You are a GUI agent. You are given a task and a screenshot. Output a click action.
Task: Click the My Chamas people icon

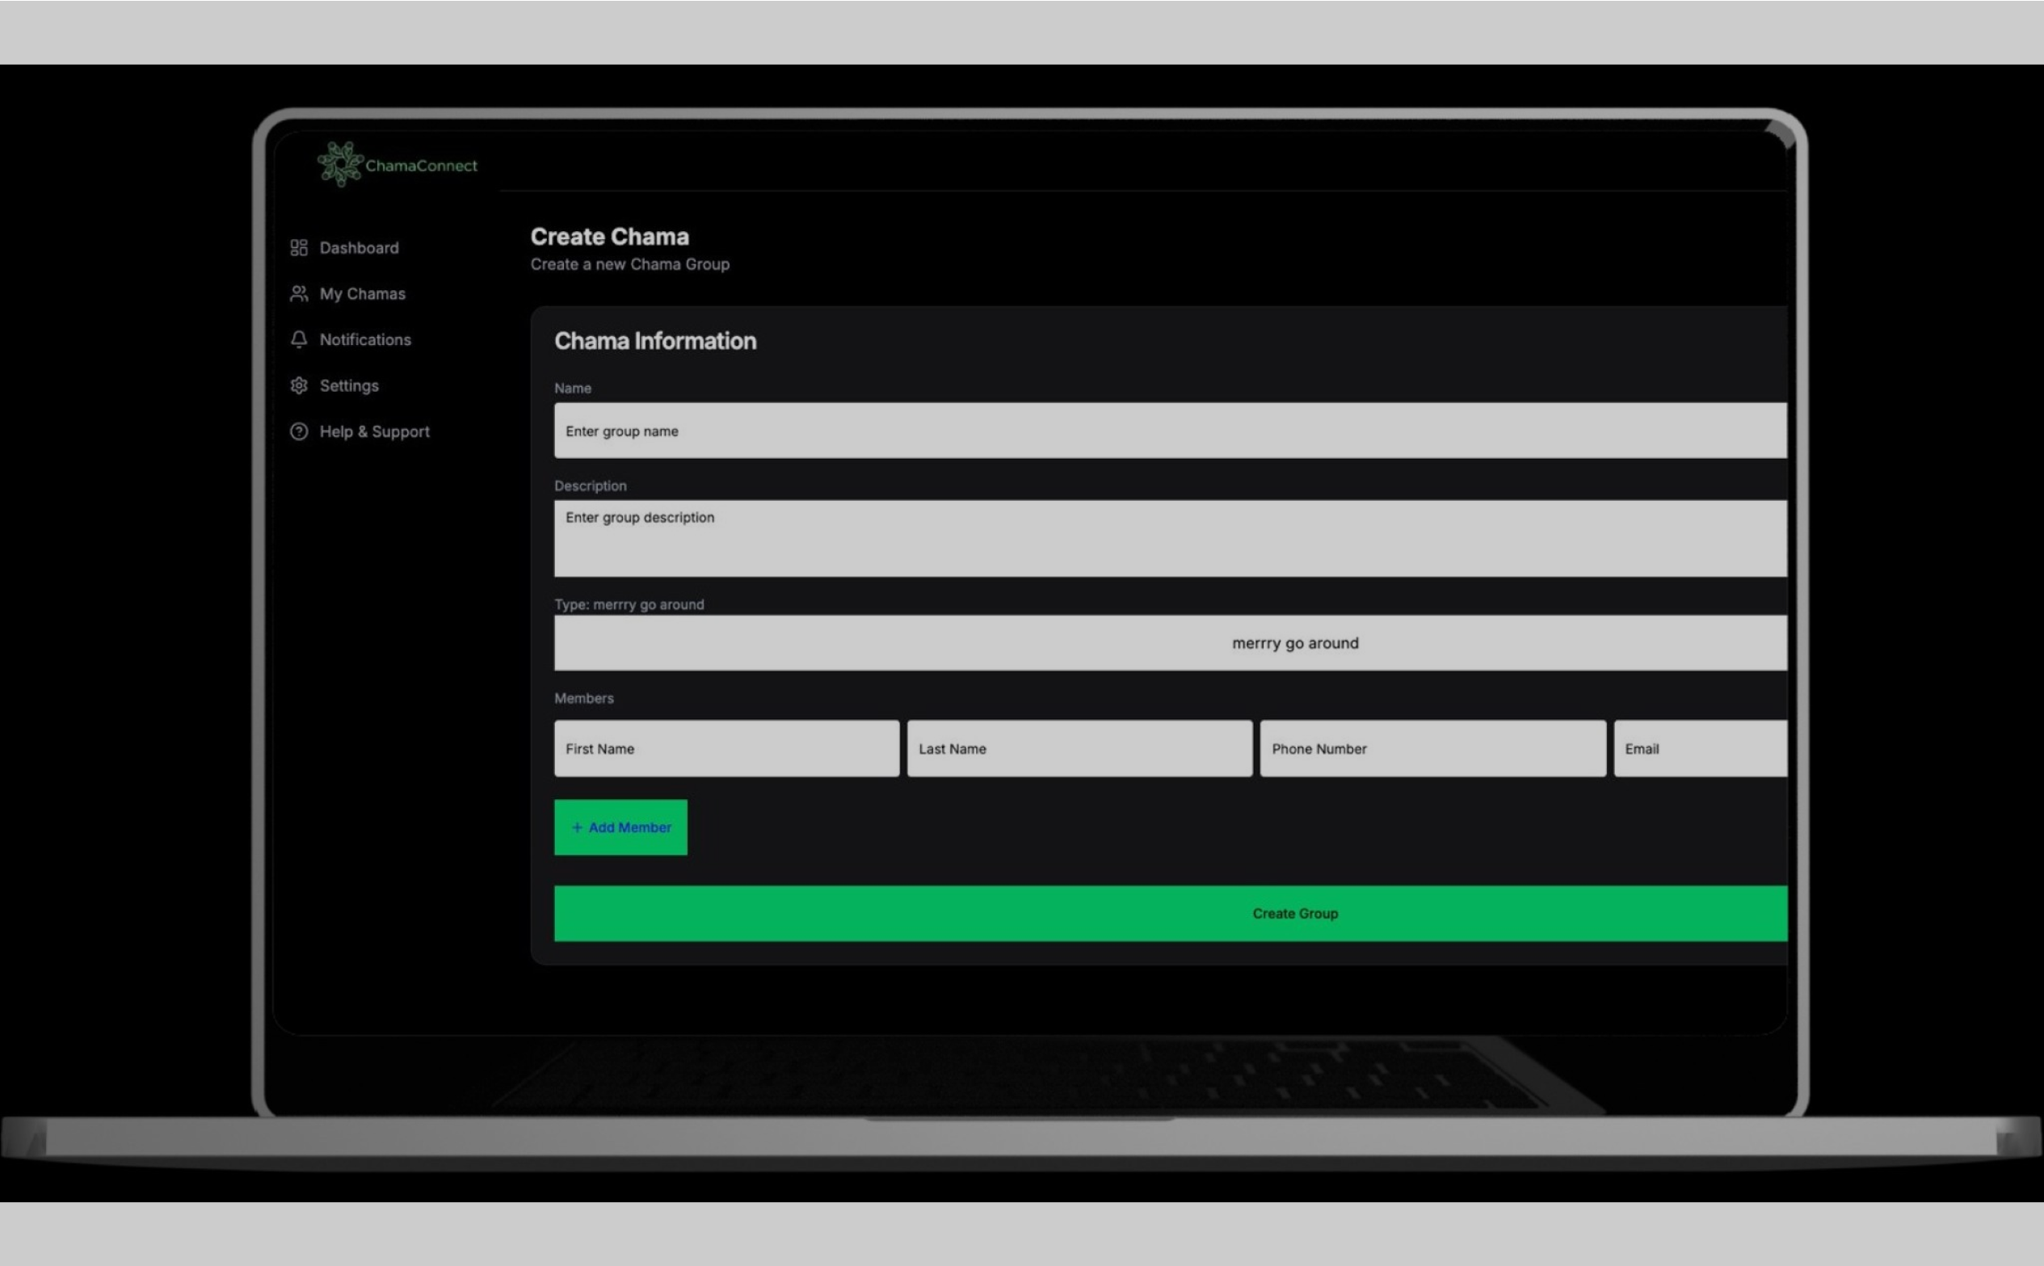click(299, 294)
